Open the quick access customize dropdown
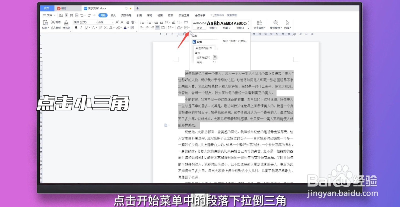400x207 pixels. click(94, 15)
